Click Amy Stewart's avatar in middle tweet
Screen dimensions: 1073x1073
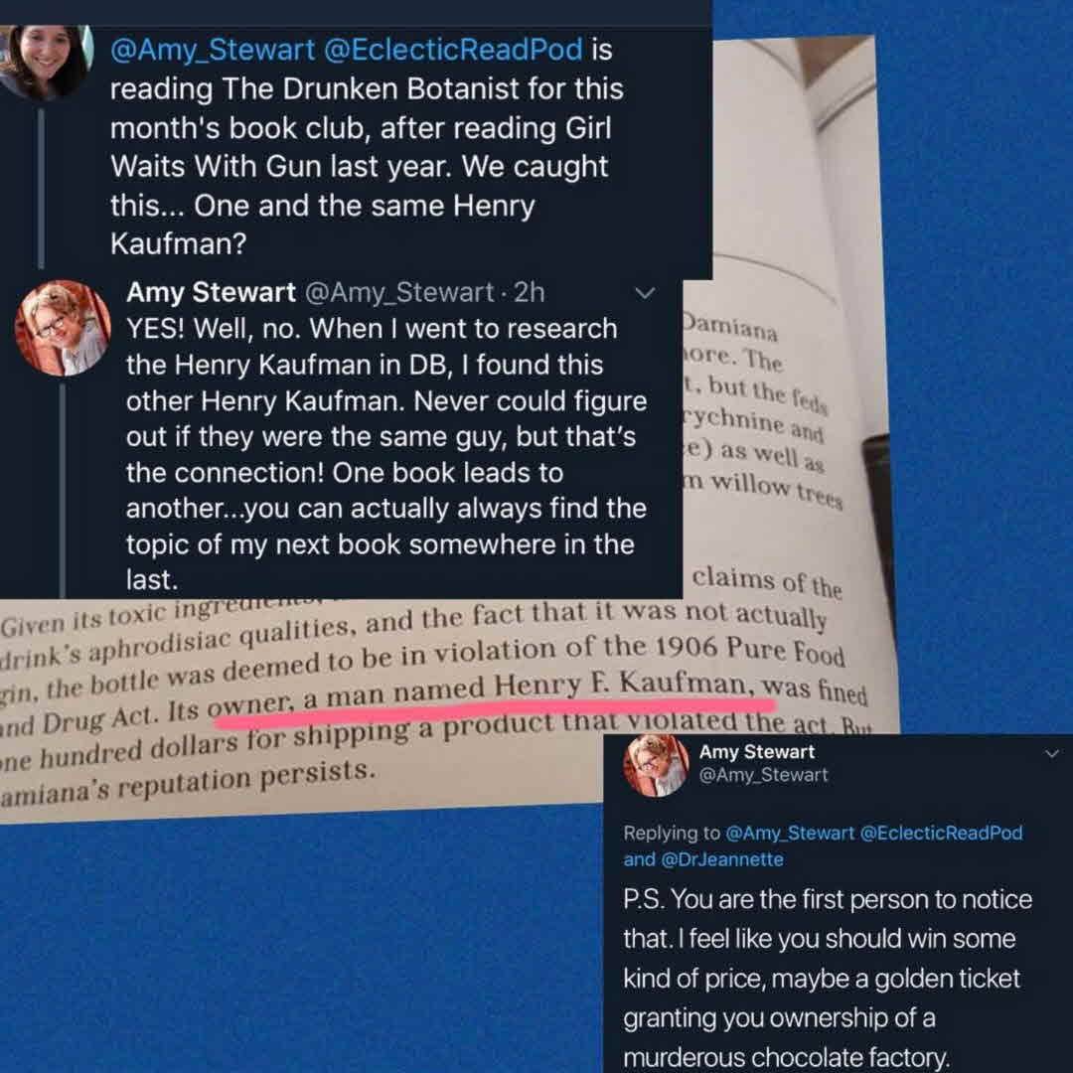tap(63, 328)
